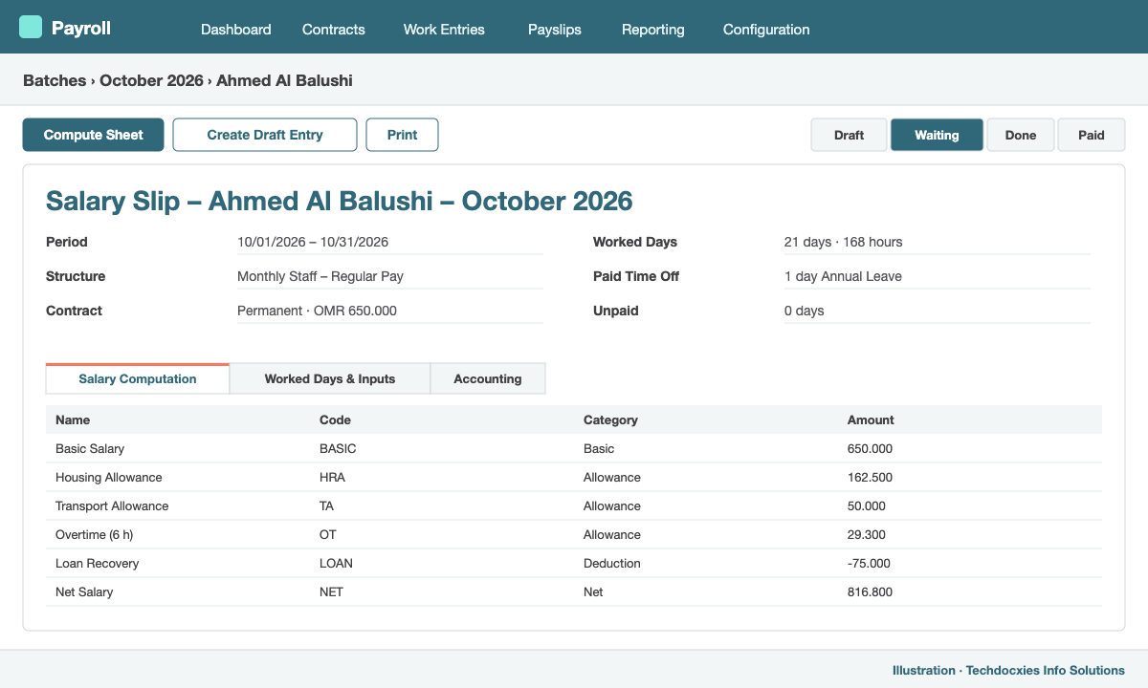Screen dimensions: 1148x688
Task: Click the LOAN code cell
Action: 336,563
